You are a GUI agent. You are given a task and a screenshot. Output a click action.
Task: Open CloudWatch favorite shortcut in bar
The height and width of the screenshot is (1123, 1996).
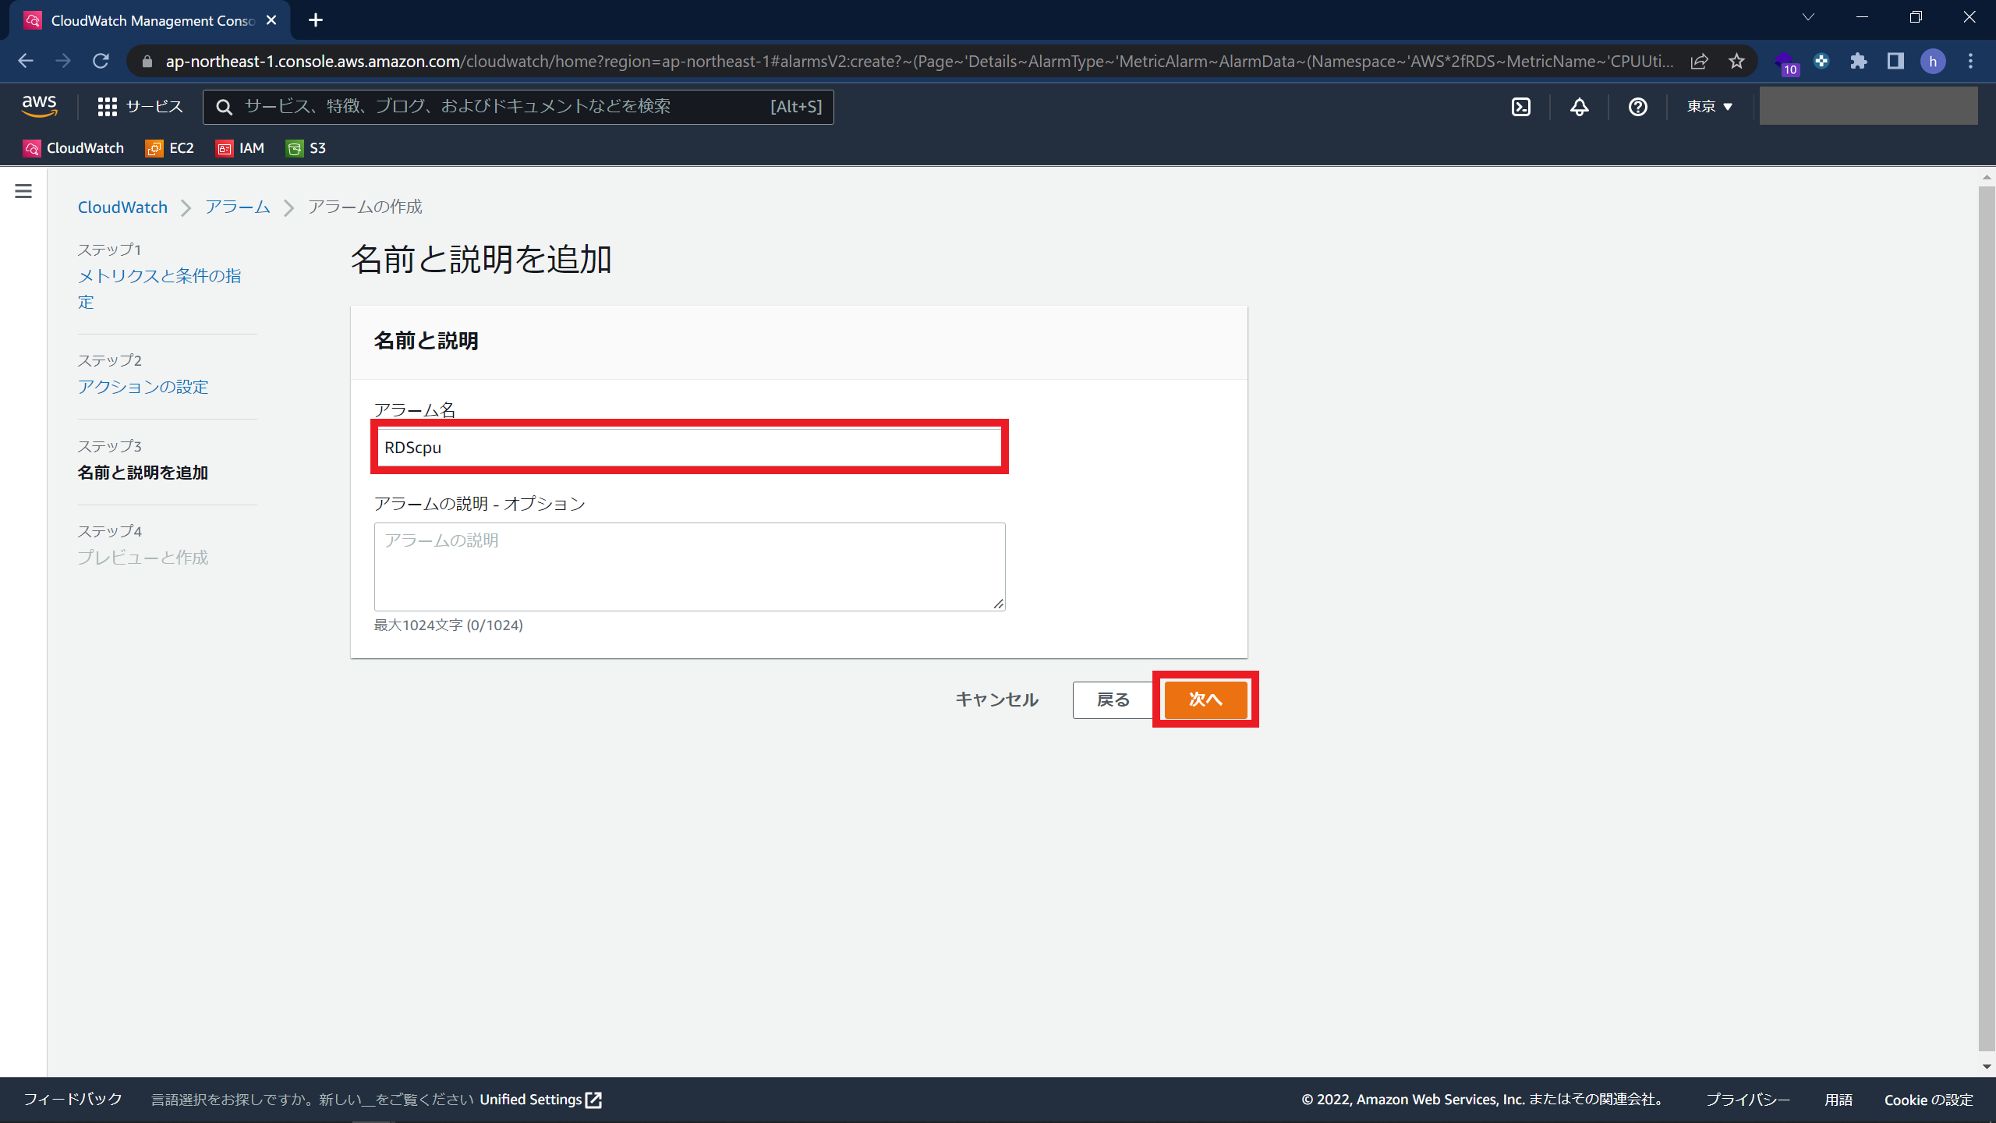click(x=74, y=148)
